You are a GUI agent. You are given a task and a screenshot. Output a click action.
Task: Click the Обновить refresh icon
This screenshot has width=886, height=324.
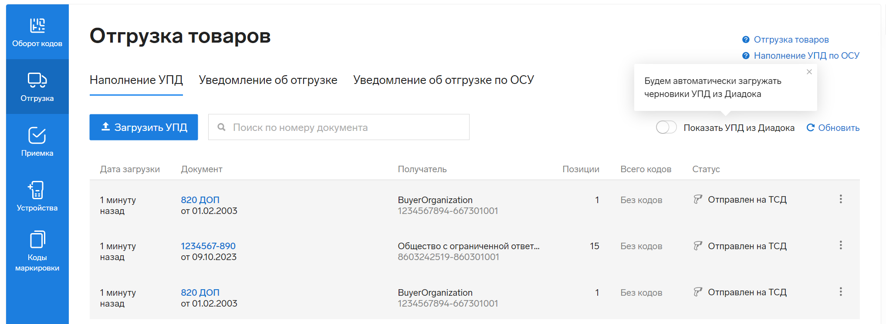tap(810, 127)
